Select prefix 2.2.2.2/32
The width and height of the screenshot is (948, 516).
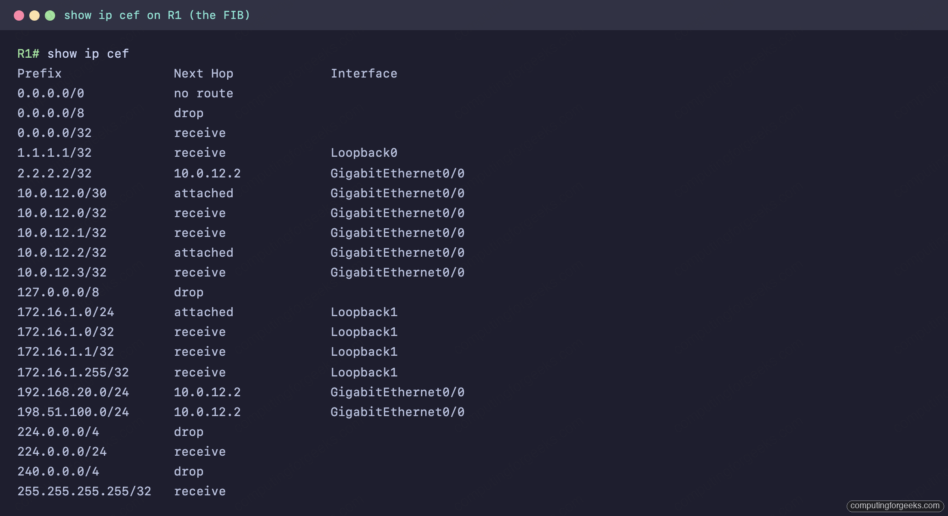(54, 174)
